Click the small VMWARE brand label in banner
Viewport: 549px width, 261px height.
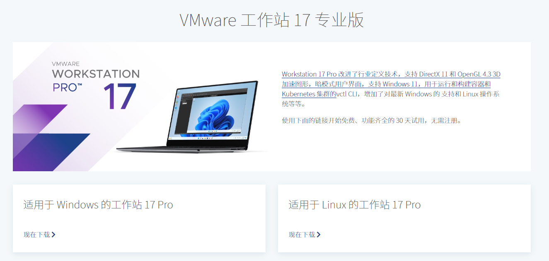65,64
